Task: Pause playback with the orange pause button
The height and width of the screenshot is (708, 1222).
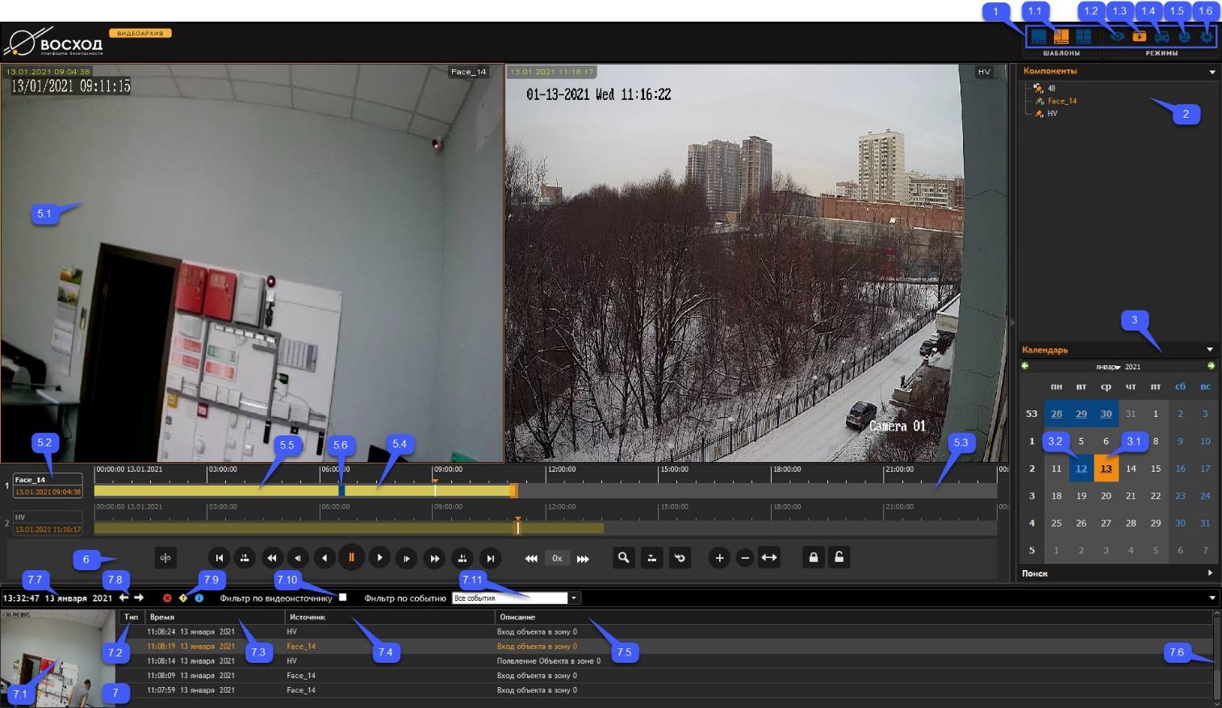Action: tap(351, 557)
